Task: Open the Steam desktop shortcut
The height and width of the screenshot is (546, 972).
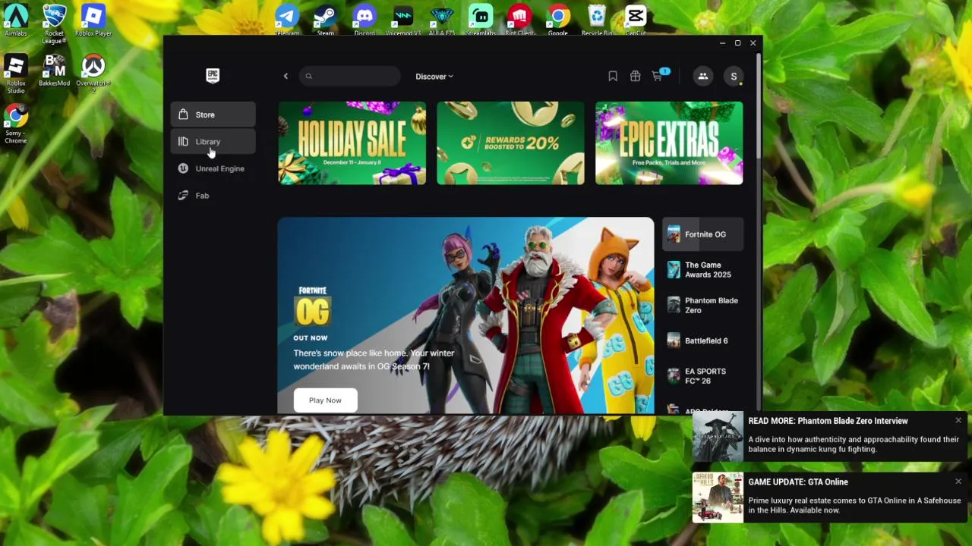Action: click(325, 20)
